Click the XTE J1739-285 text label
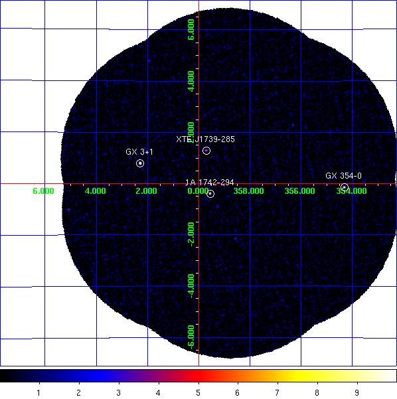 (x=206, y=139)
